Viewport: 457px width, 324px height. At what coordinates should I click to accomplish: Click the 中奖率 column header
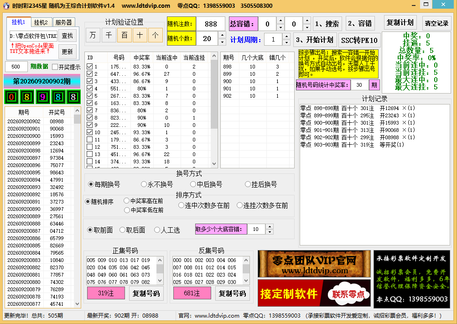142,57
